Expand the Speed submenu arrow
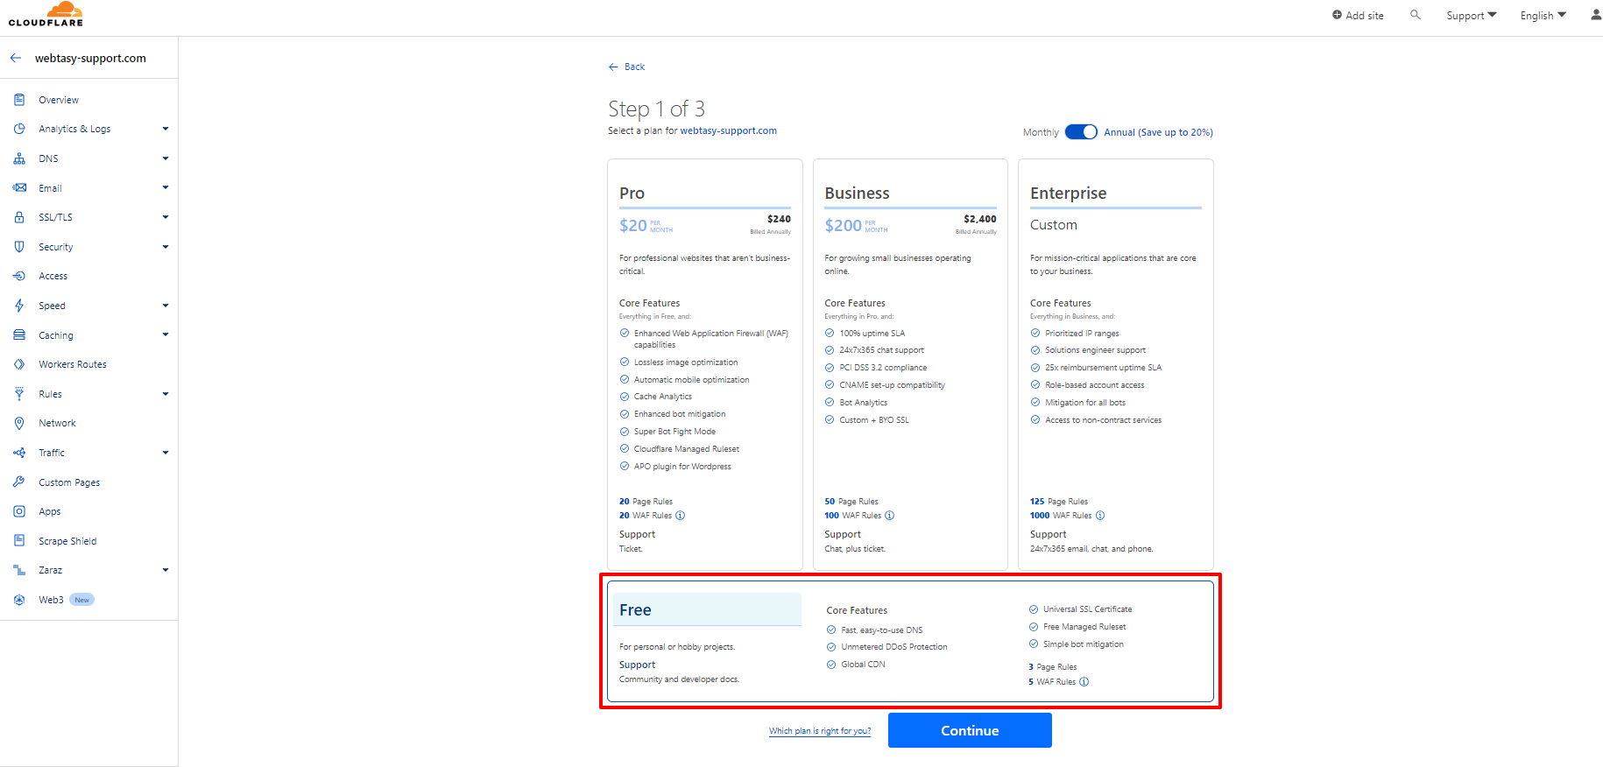This screenshot has width=1603, height=767. tap(166, 306)
